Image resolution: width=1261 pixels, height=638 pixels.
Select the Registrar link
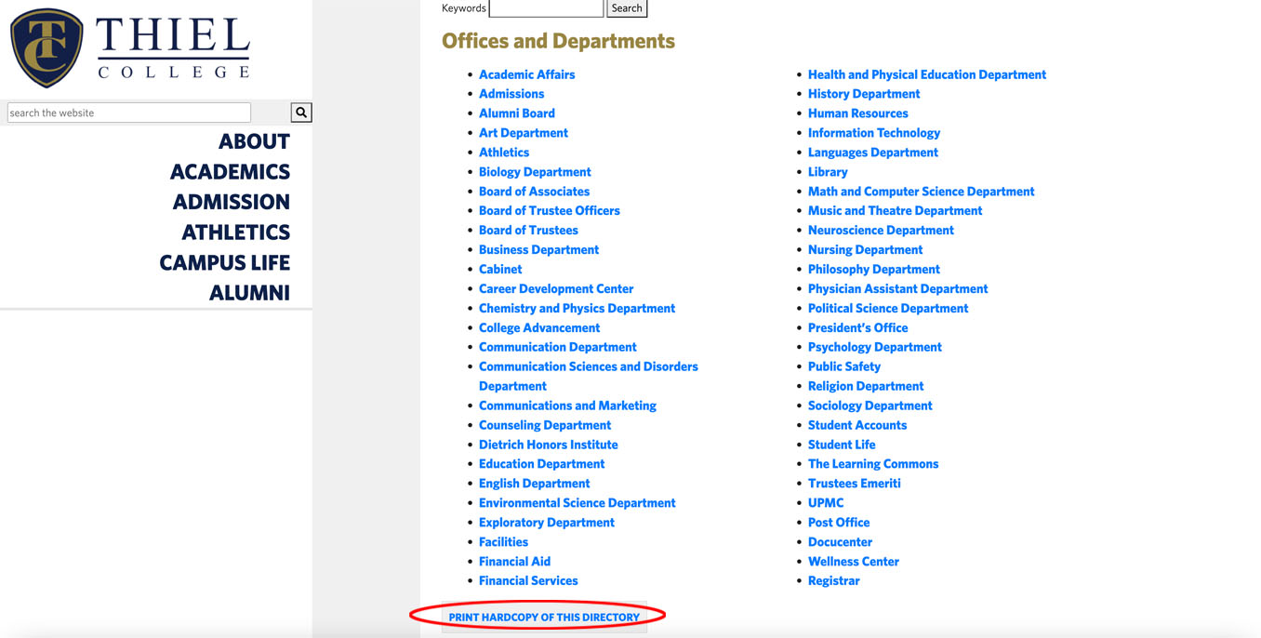[833, 580]
